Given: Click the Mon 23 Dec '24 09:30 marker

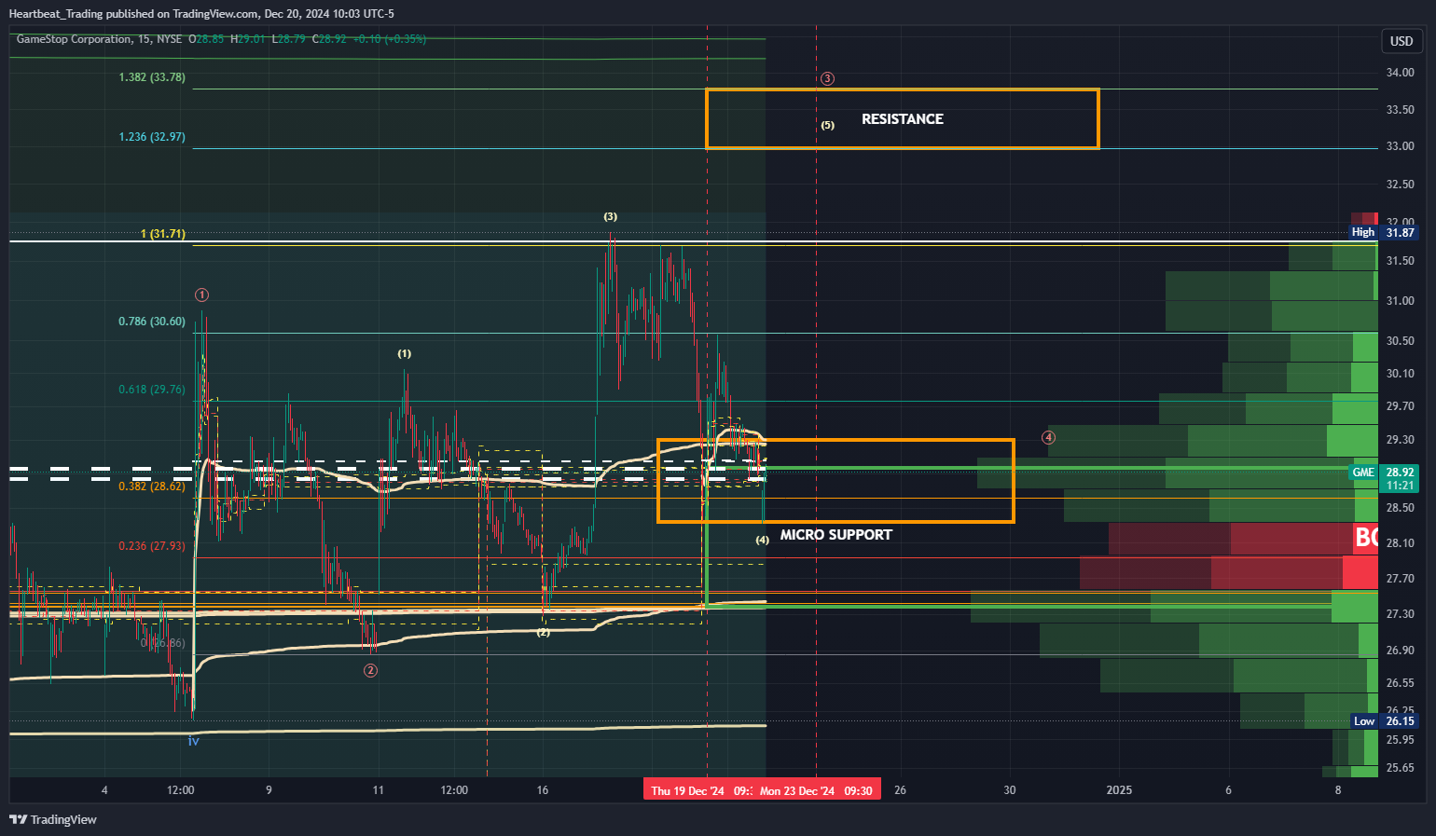Looking at the screenshot, I should 817,790.
